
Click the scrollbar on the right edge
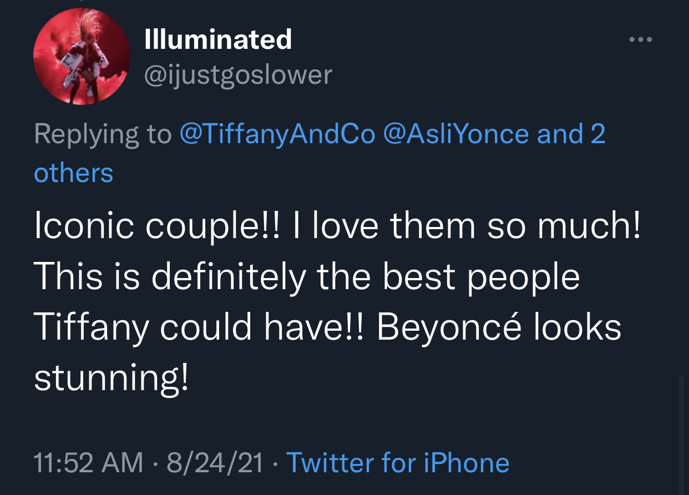tap(683, 433)
